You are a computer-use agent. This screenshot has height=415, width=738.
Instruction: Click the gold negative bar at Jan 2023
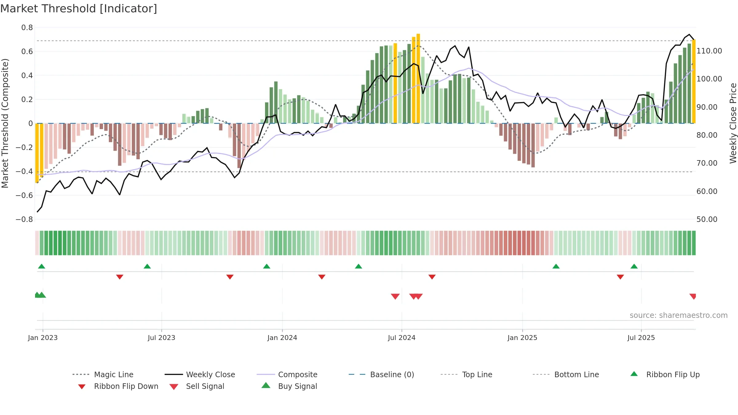pos(37,153)
